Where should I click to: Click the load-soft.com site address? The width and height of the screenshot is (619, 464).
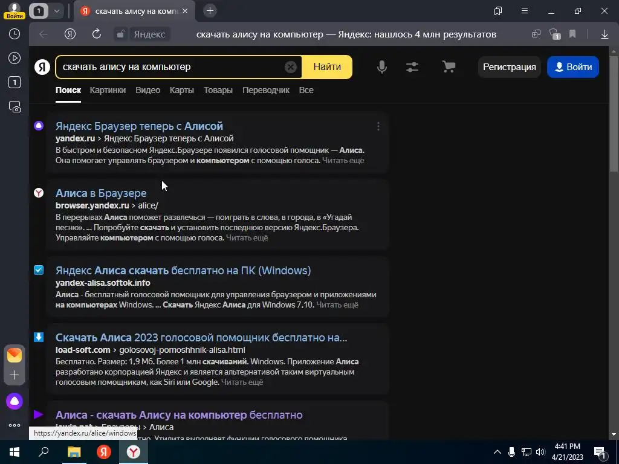(x=83, y=350)
